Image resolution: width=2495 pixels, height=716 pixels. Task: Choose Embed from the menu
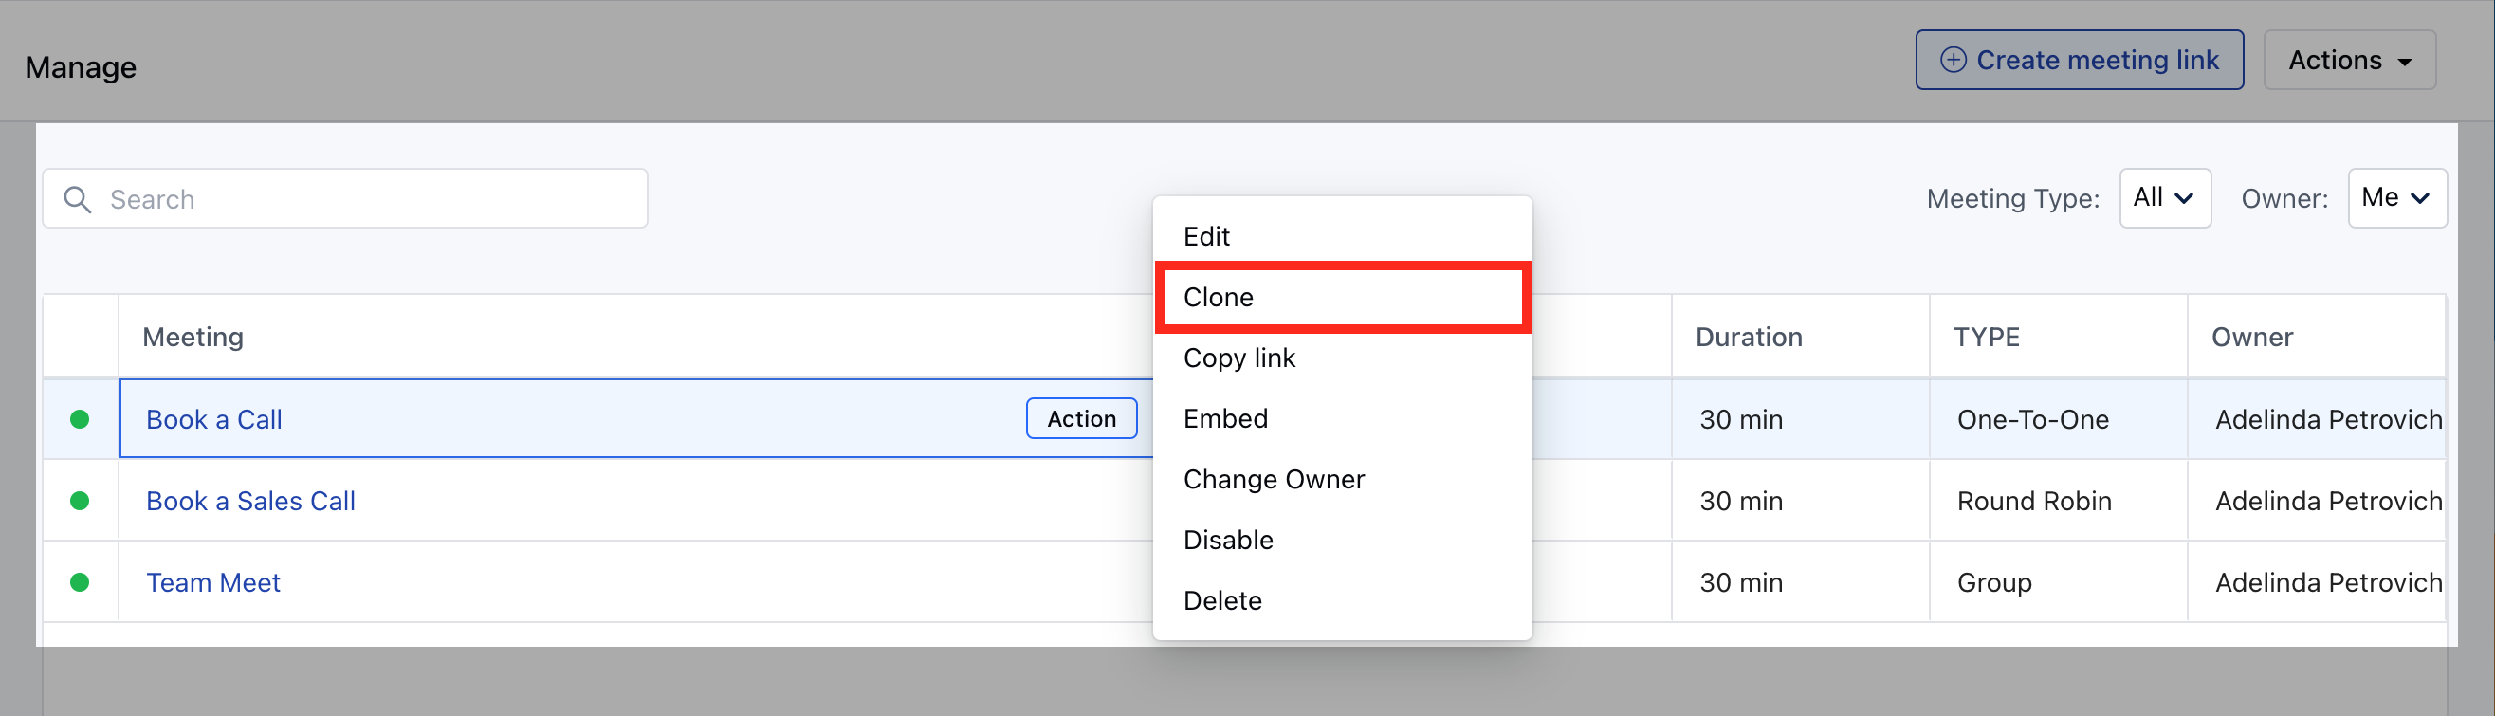click(1343, 418)
